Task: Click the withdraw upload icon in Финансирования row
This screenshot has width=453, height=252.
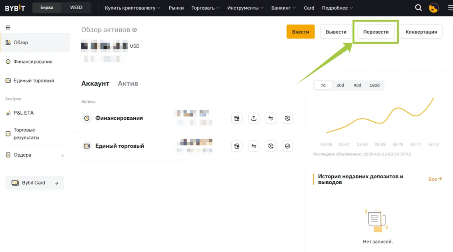Action: click(x=254, y=118)
